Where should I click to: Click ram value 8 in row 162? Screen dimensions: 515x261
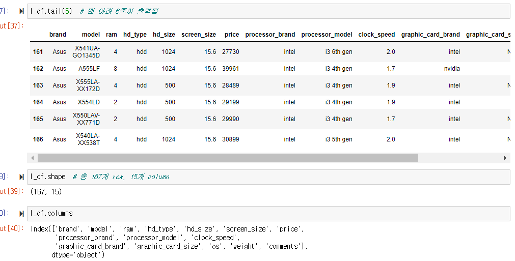click(x=115, y=69)
